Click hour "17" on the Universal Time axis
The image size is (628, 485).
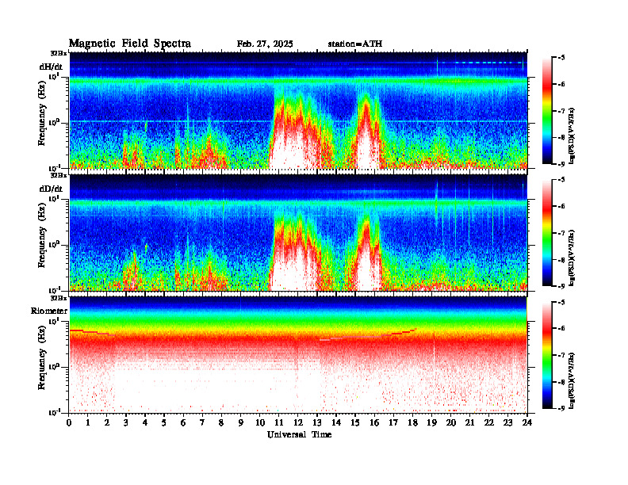393,422
